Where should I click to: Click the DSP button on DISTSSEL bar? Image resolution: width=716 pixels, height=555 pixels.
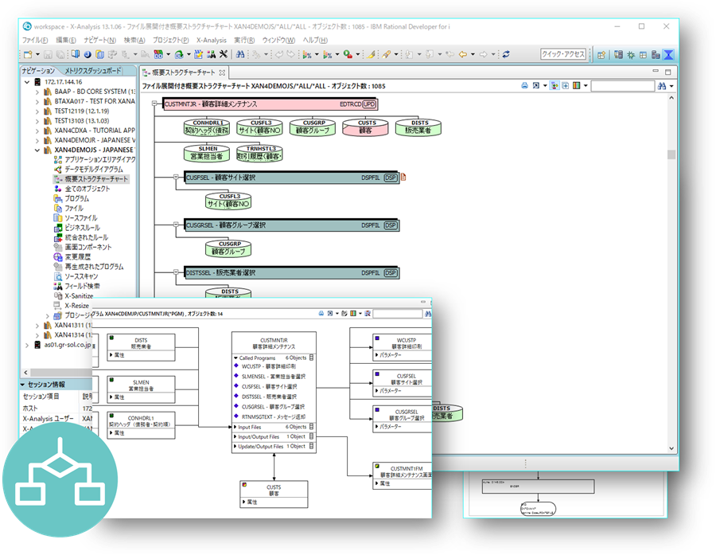pos(391,273)
